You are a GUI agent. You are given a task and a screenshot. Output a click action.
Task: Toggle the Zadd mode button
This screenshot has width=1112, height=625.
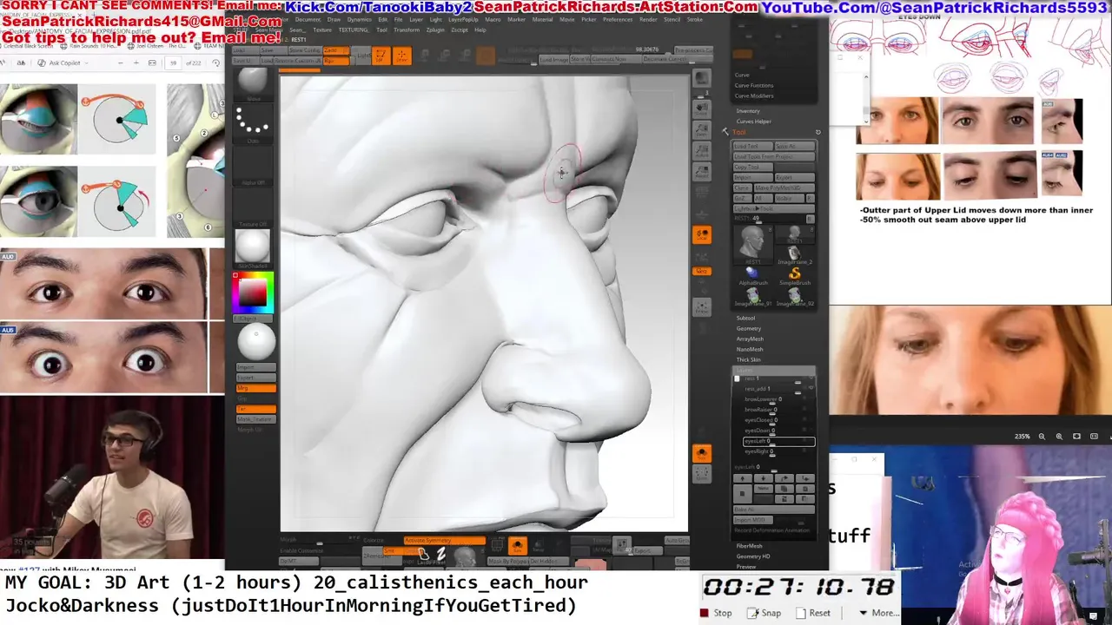point(336,49)
